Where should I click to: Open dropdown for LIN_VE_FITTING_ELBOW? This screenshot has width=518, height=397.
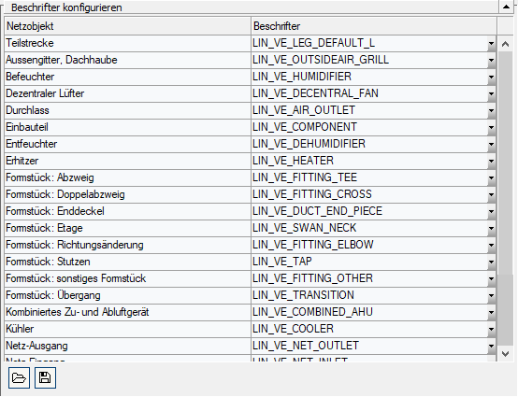point(491,245)
